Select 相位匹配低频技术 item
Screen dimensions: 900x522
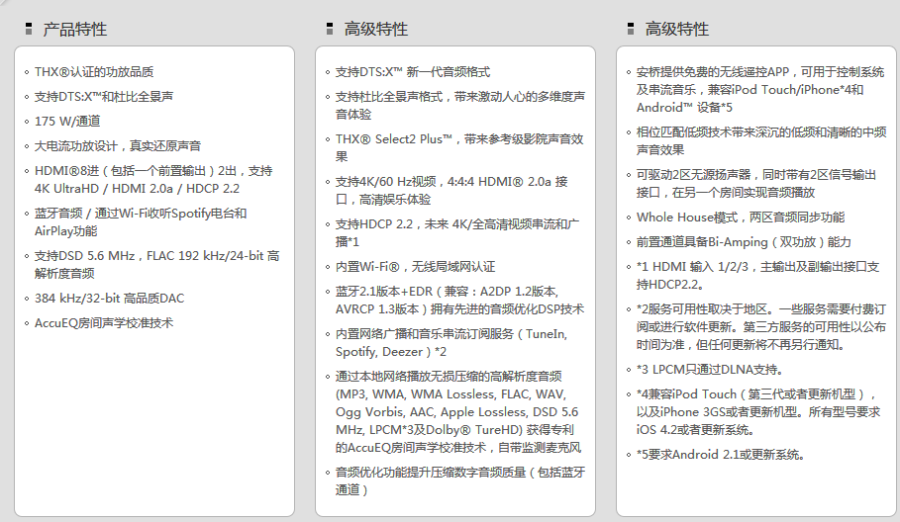pyautogui.click(x=761, y=140)
